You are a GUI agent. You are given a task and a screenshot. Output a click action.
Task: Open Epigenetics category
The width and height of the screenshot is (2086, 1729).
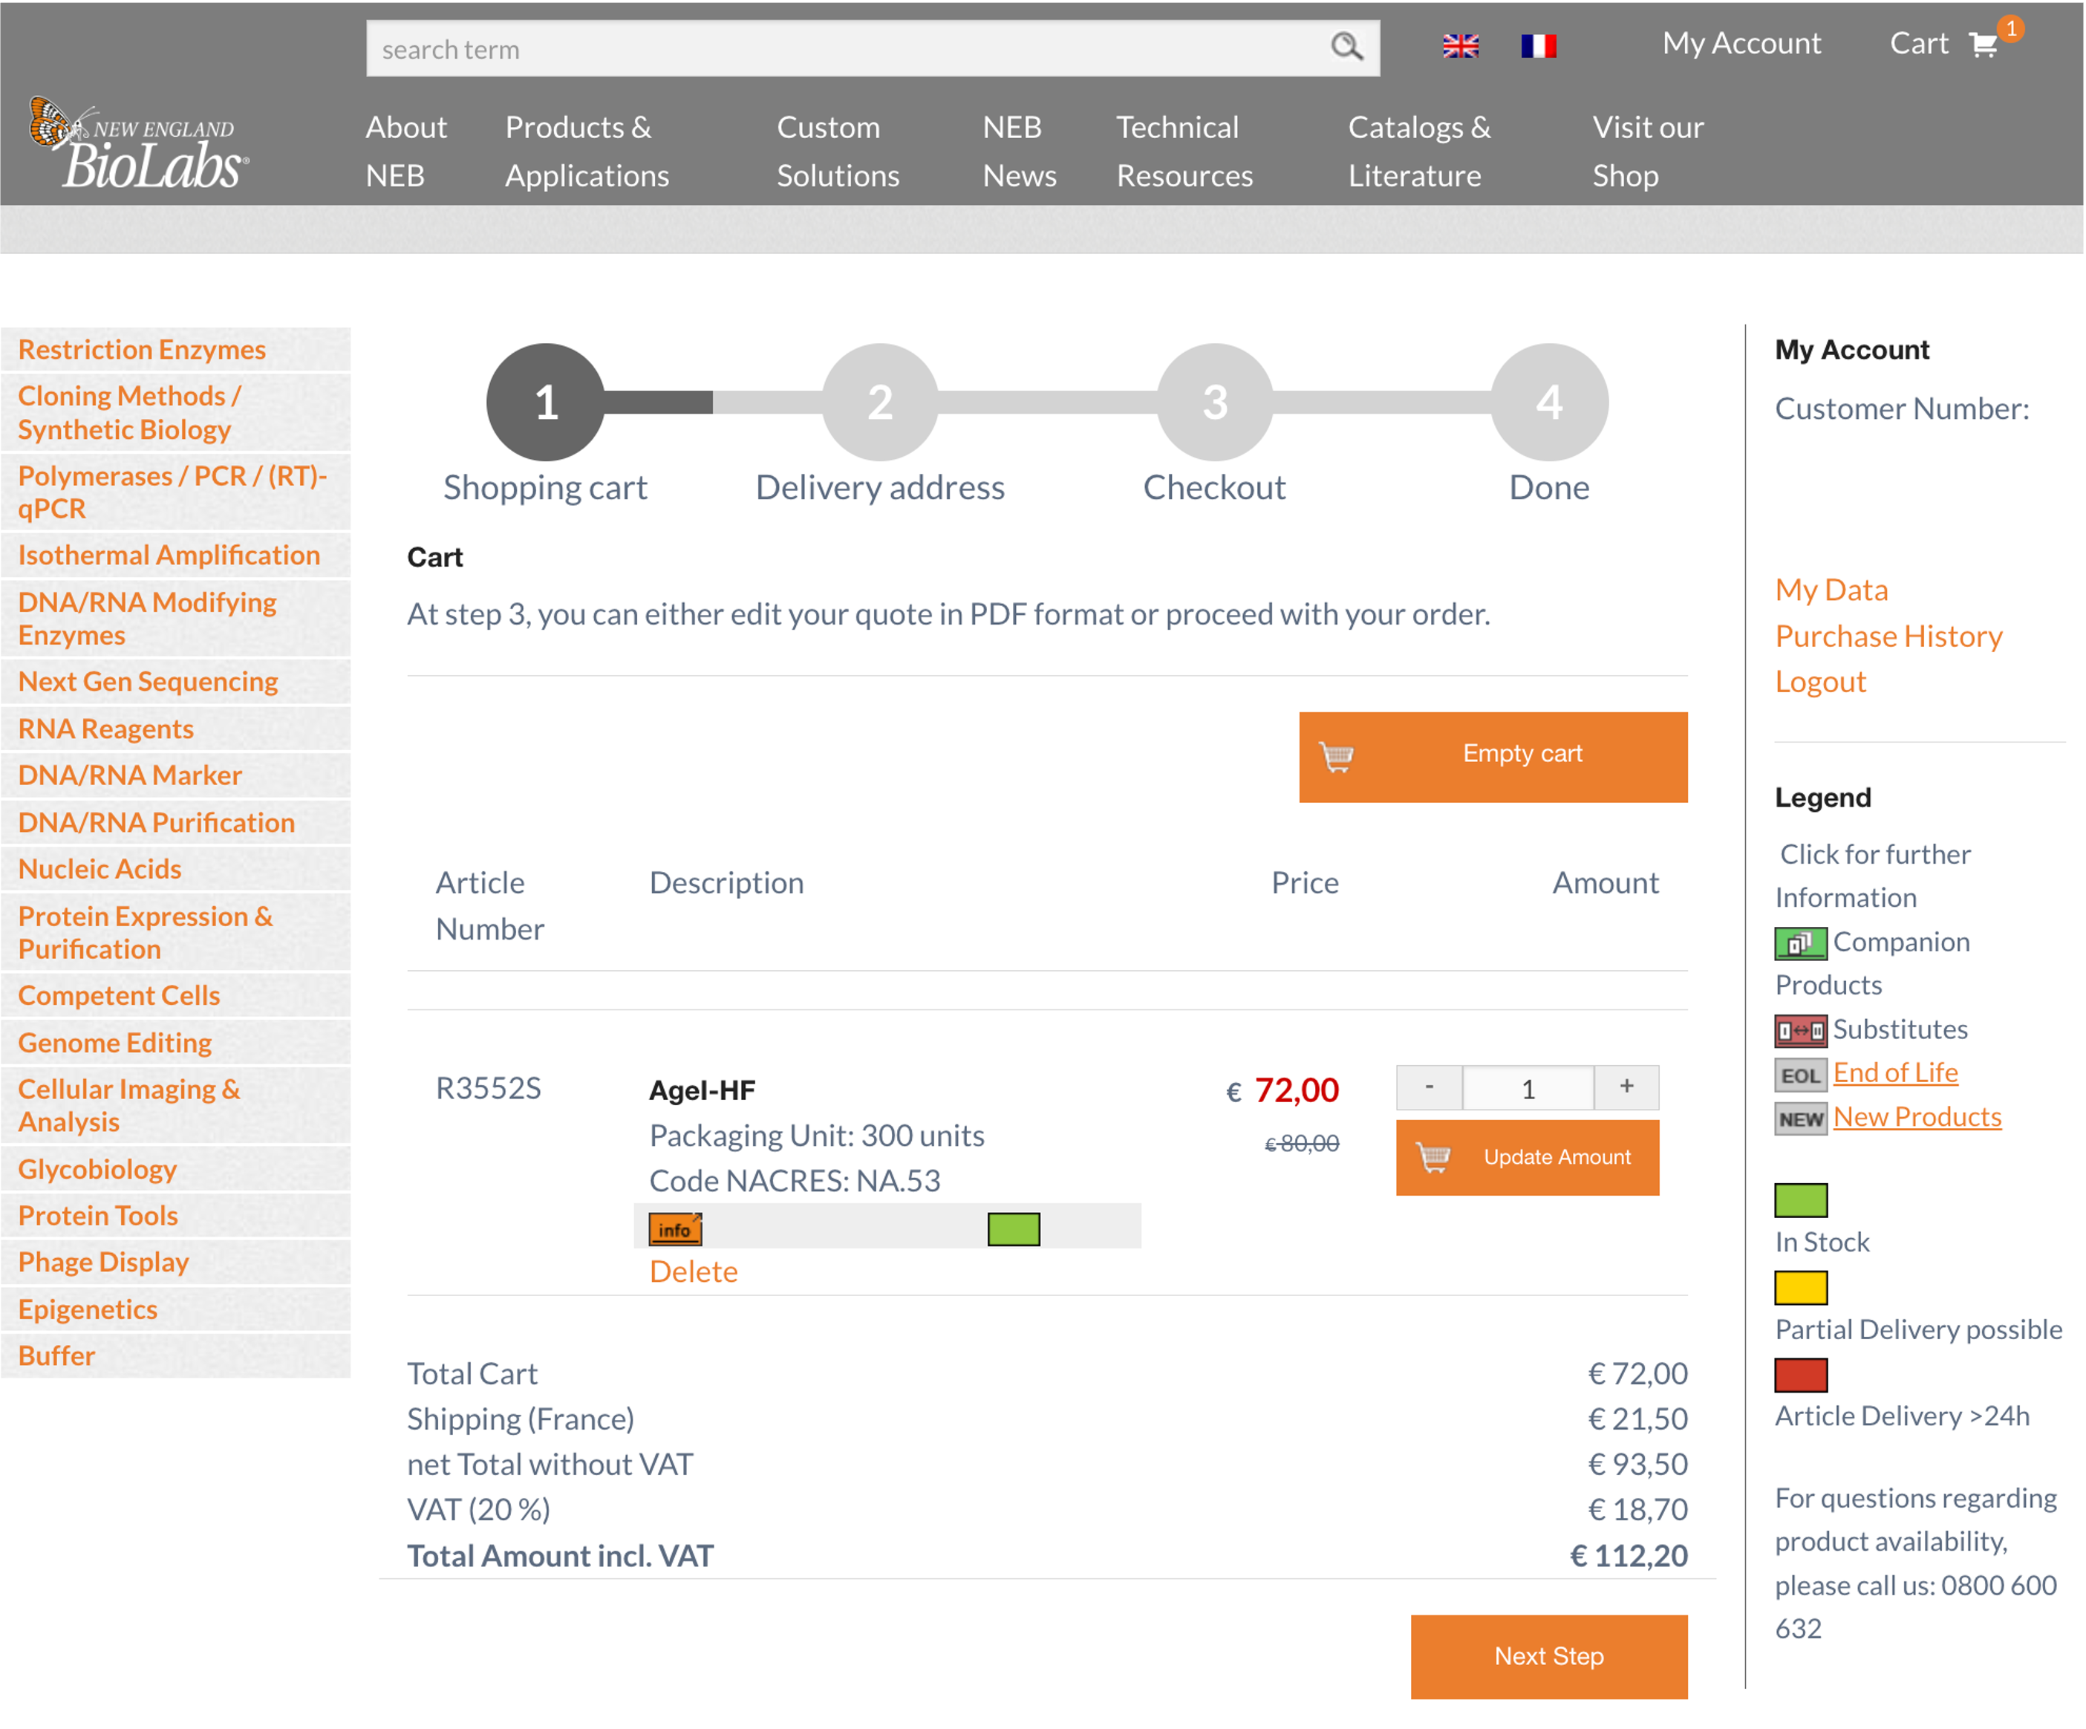(x=176, y=1309)
